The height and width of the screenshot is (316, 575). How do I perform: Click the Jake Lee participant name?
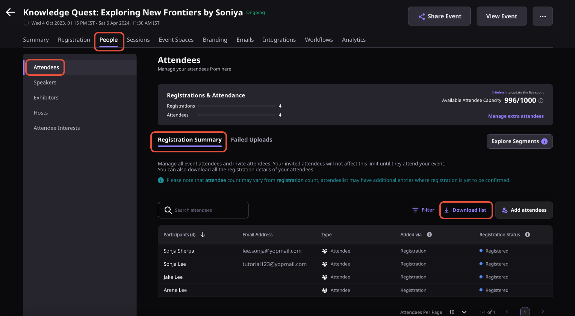(x=173, y=277)
